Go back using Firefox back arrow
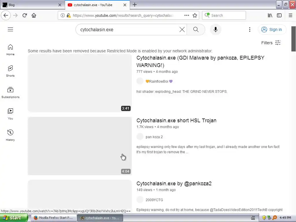This screenshot has width=296, height=222. click(6, 15)
